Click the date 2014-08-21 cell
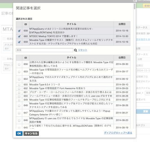 tap(122, 113)
